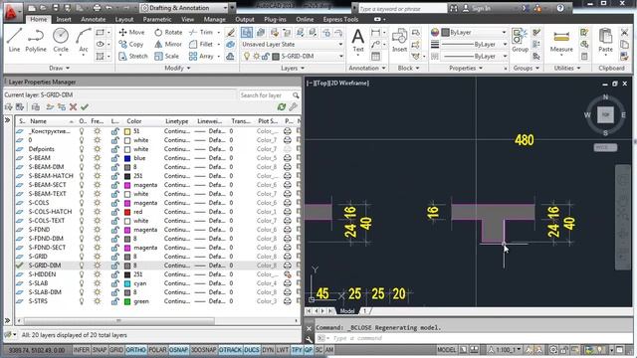Click the Scale tool
This screenshot has width=637, height=358.
tap(167, 57)
